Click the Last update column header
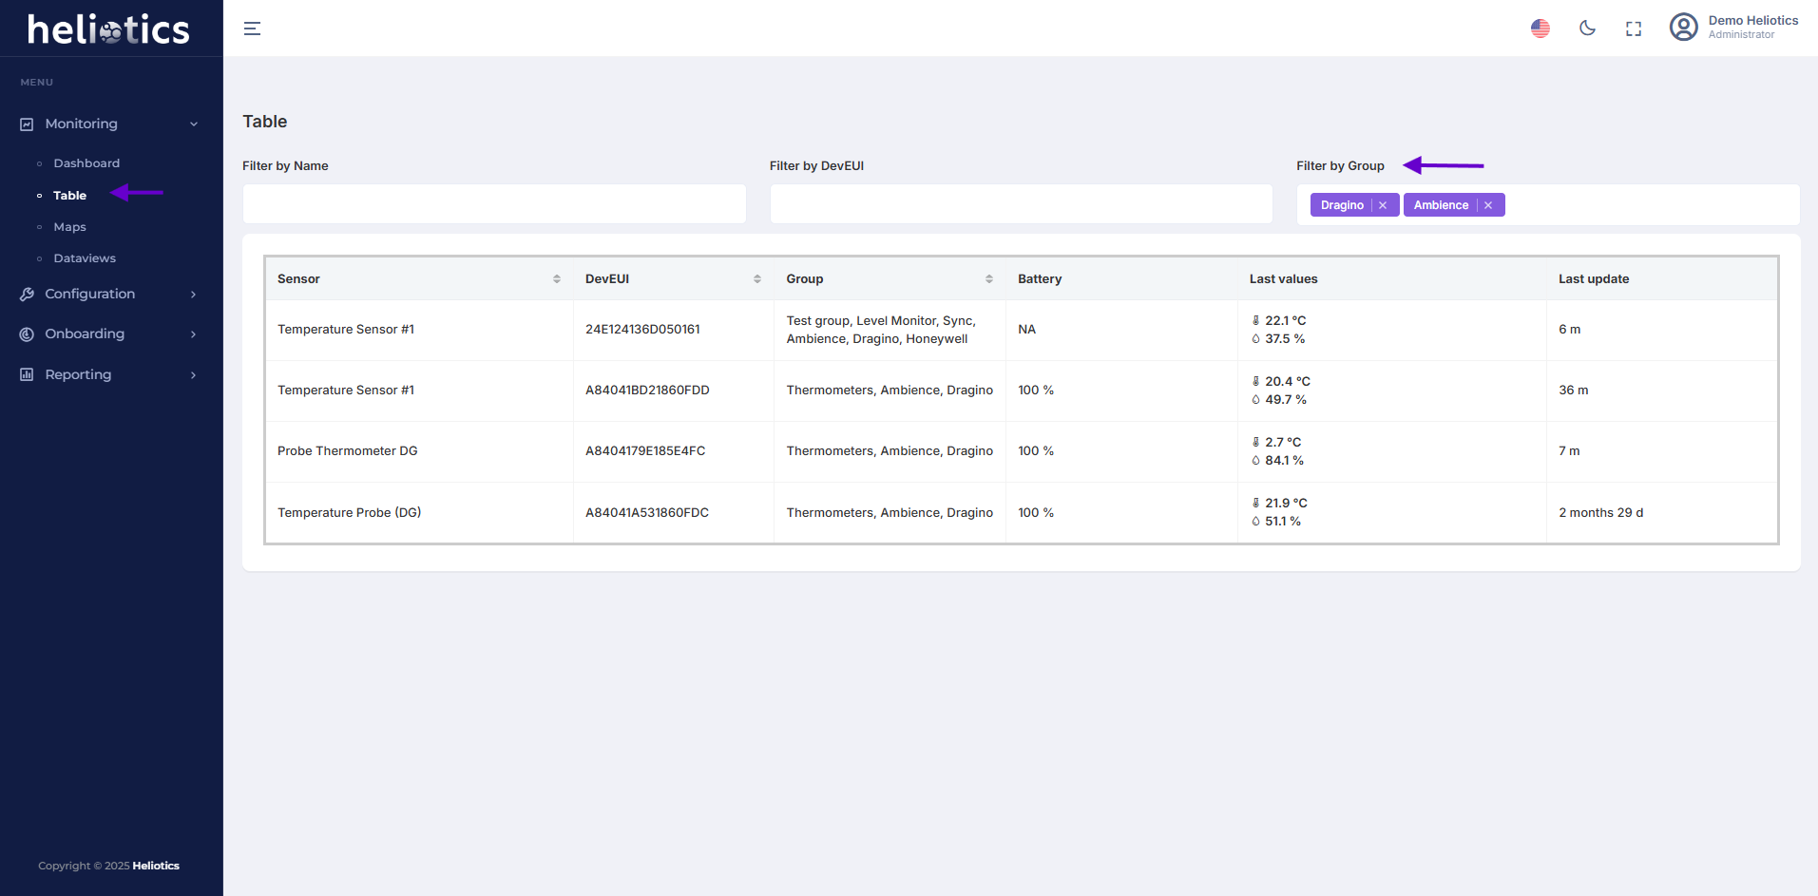1818x896 pixels. [x=1594, y=279]
